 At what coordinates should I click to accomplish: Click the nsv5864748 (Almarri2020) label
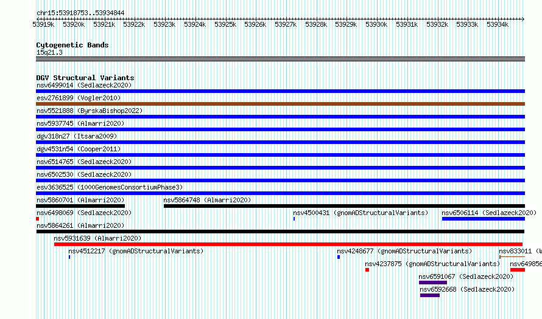pos(207,200)
